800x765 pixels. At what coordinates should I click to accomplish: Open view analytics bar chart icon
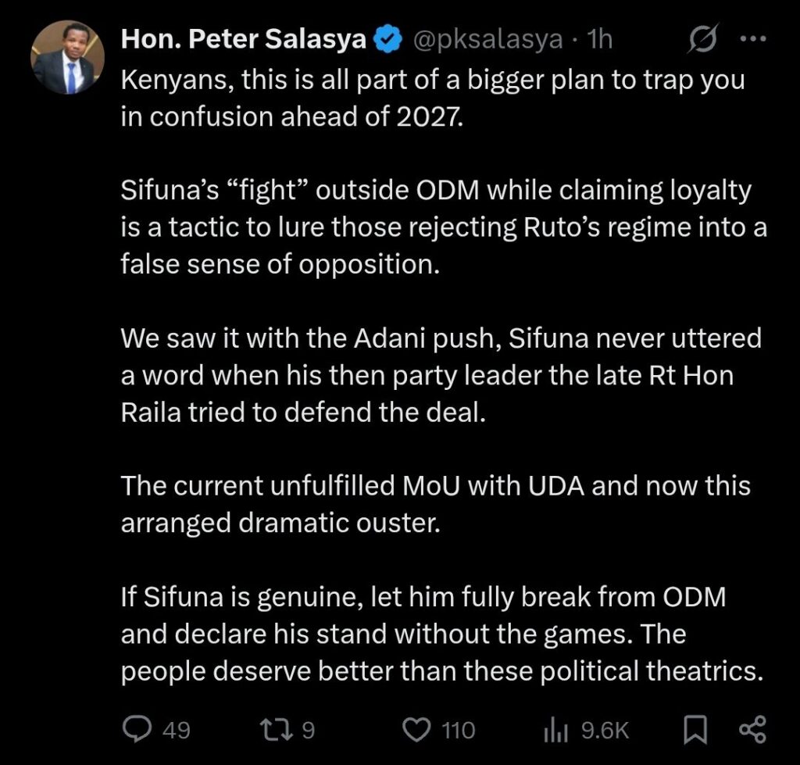[x=554, y=730]
